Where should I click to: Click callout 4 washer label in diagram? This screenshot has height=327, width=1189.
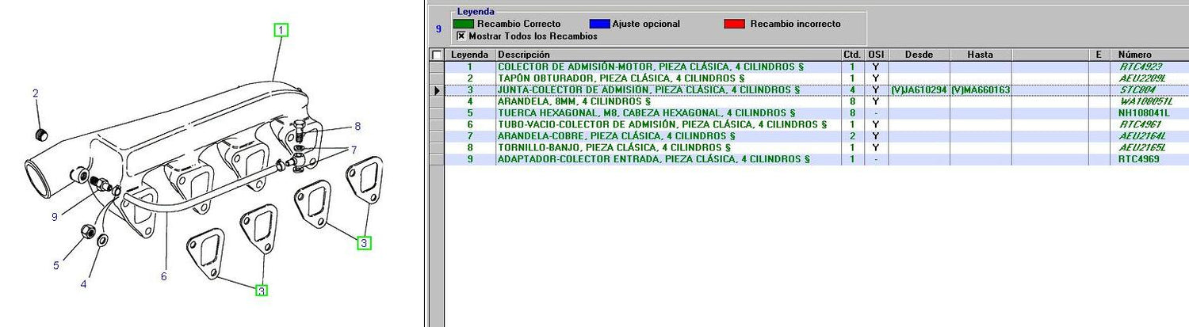(x=83, y=283)
